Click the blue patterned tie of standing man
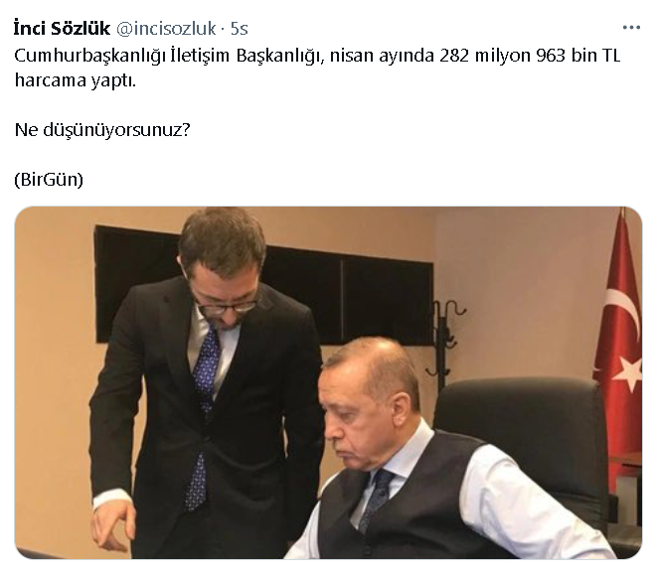Viewport: 657px width, 575px height. click(x=203, y=414)
